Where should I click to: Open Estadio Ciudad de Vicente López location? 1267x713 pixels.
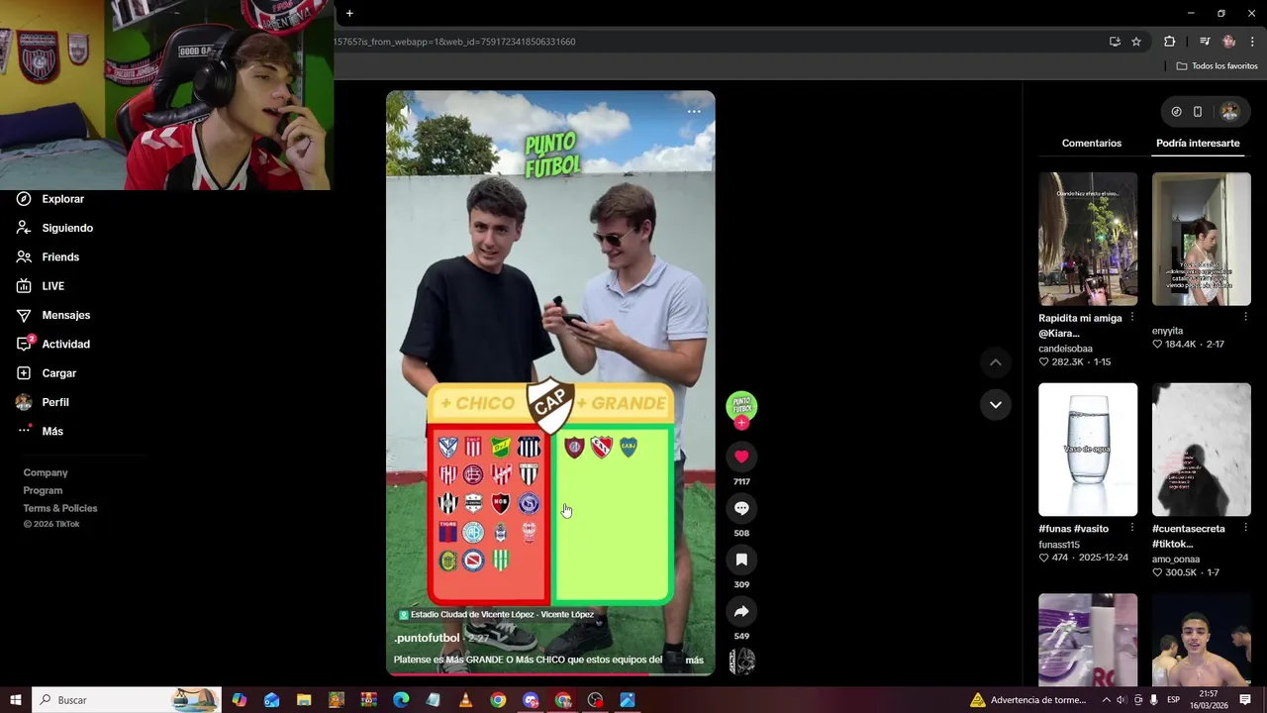497,615
